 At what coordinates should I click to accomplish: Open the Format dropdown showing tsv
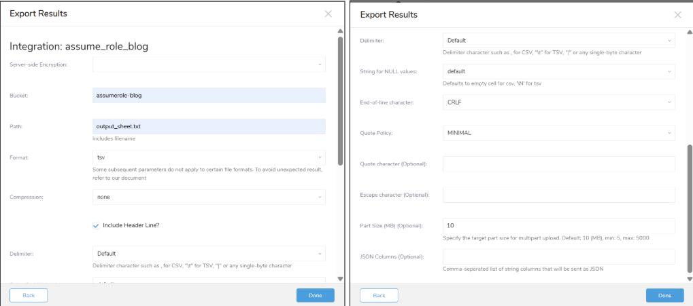point(209,157)
